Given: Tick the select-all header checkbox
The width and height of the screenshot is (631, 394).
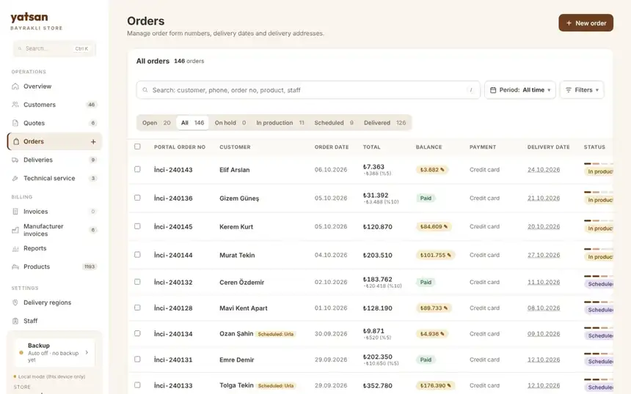Looking at the screenshot, I should tap(137, 146).
